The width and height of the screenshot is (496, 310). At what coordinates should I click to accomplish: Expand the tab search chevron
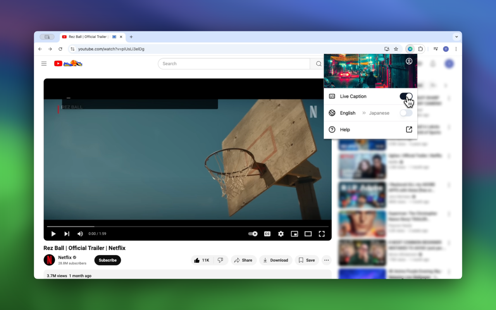point(456,37)
